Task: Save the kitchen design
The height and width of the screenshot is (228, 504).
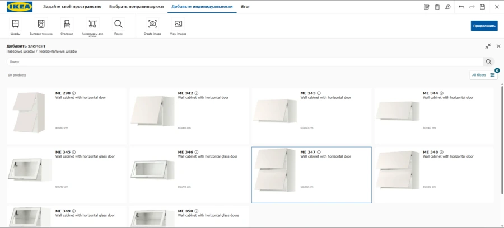Action: (x=482, y=7)
